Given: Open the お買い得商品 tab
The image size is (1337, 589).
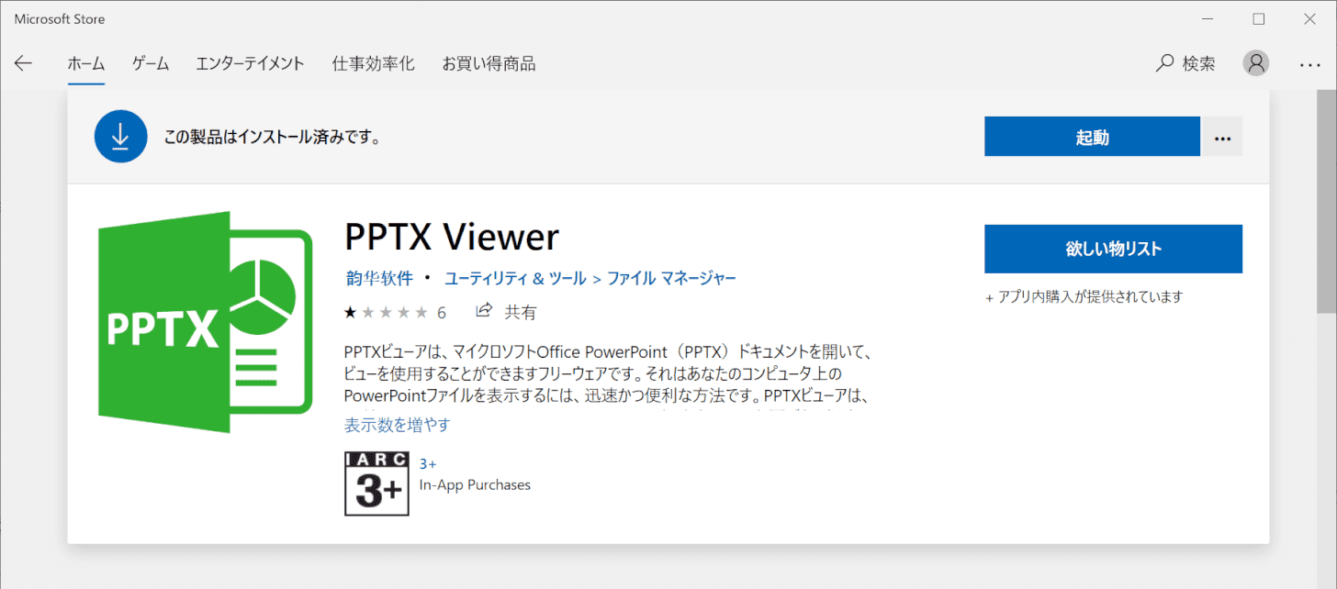Looking at the screenshot, I should 489,63.
